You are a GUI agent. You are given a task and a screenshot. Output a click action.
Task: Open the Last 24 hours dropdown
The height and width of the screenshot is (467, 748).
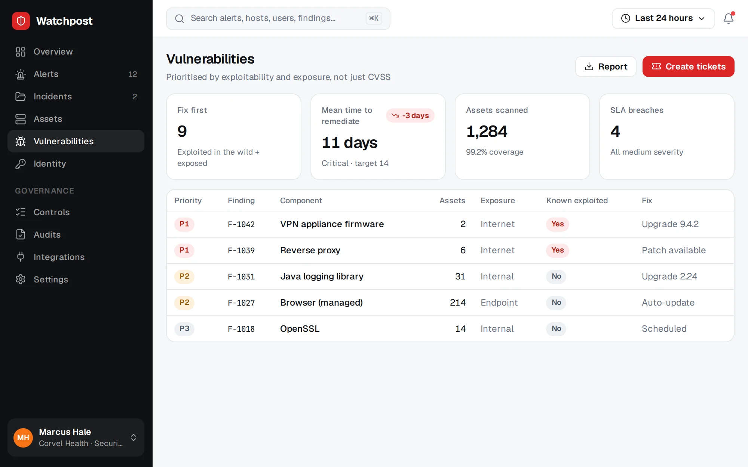pos(663,18)
